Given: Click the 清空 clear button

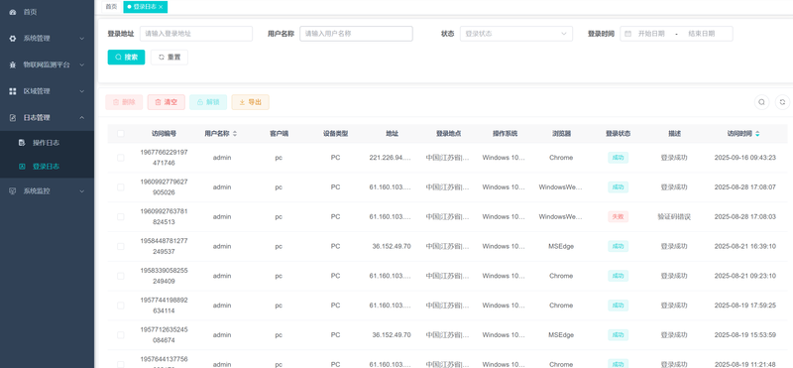Looking at the screenshot, I should point(166,102).
